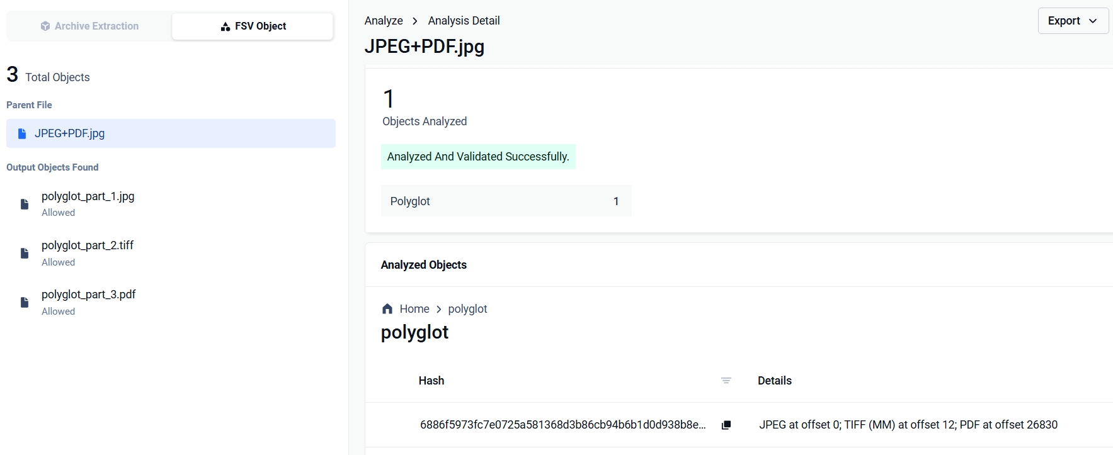
Task: Navigate to Home breadcrumb link
Action: pos(414,309)
